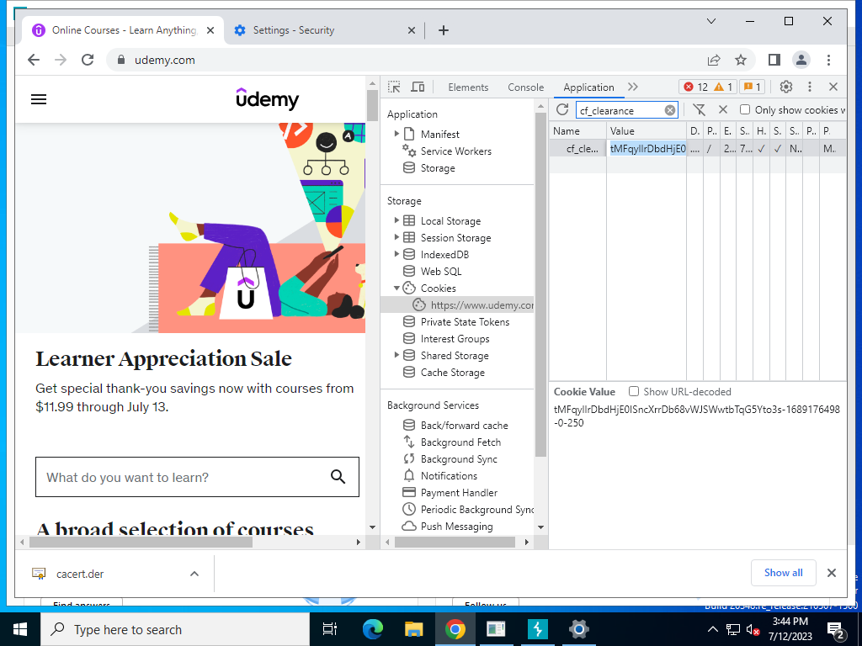Click Show all downloads
The height and width of the screenshot is (646, 862).
click(783, 573)
